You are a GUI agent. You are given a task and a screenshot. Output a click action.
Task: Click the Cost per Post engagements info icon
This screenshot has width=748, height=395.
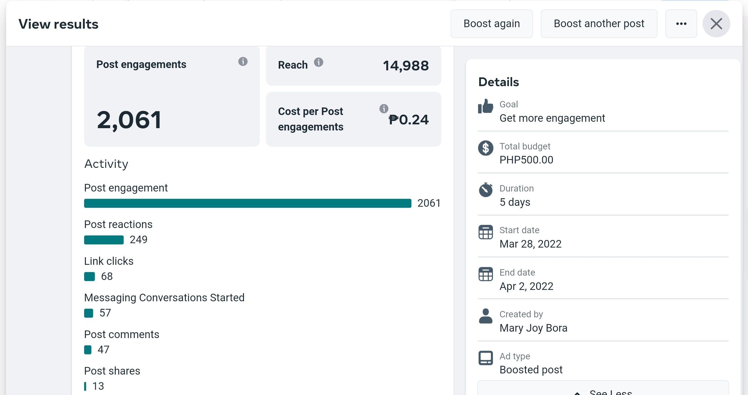[x=384, y=109]
